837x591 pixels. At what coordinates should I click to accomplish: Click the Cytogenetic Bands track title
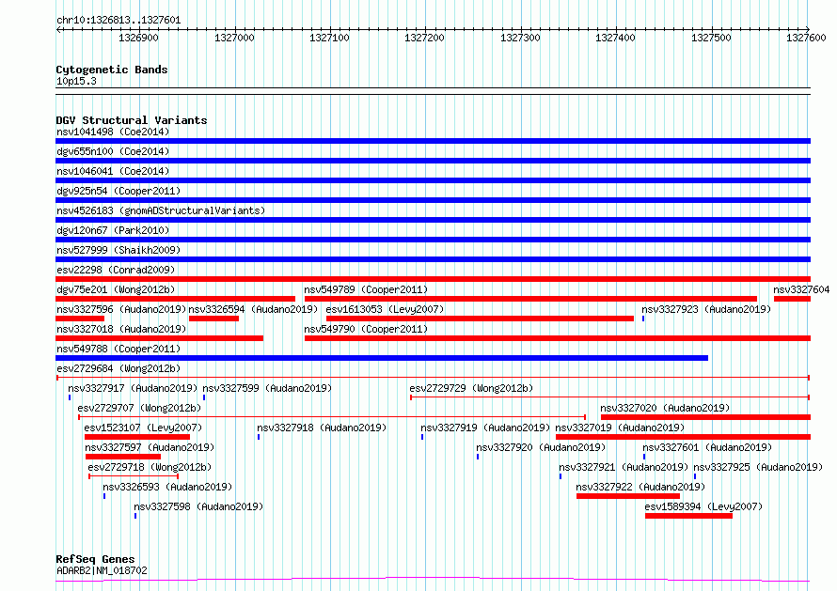click(x=112, y=70)
